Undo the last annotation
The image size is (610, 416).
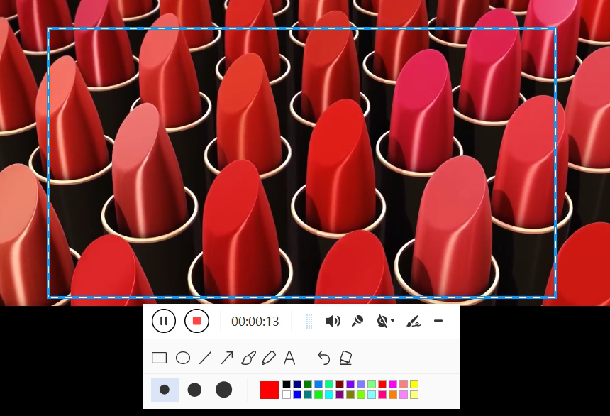pos(323,358)
